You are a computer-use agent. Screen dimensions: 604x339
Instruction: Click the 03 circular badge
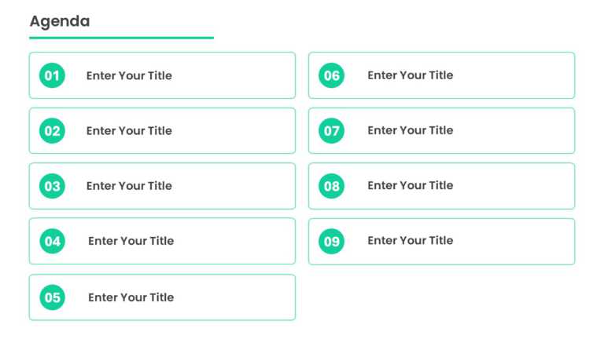52,186
